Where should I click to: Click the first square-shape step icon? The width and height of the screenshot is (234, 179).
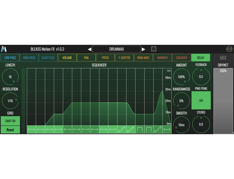pyautogui.click(x=140, y=129)
